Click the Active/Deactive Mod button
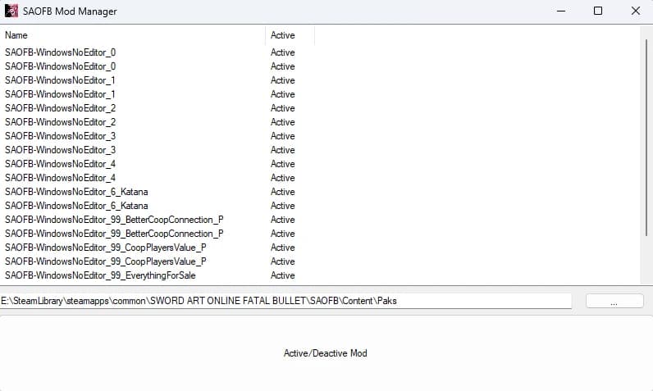This screenshot has height=391, width=653. pos(326,353)
